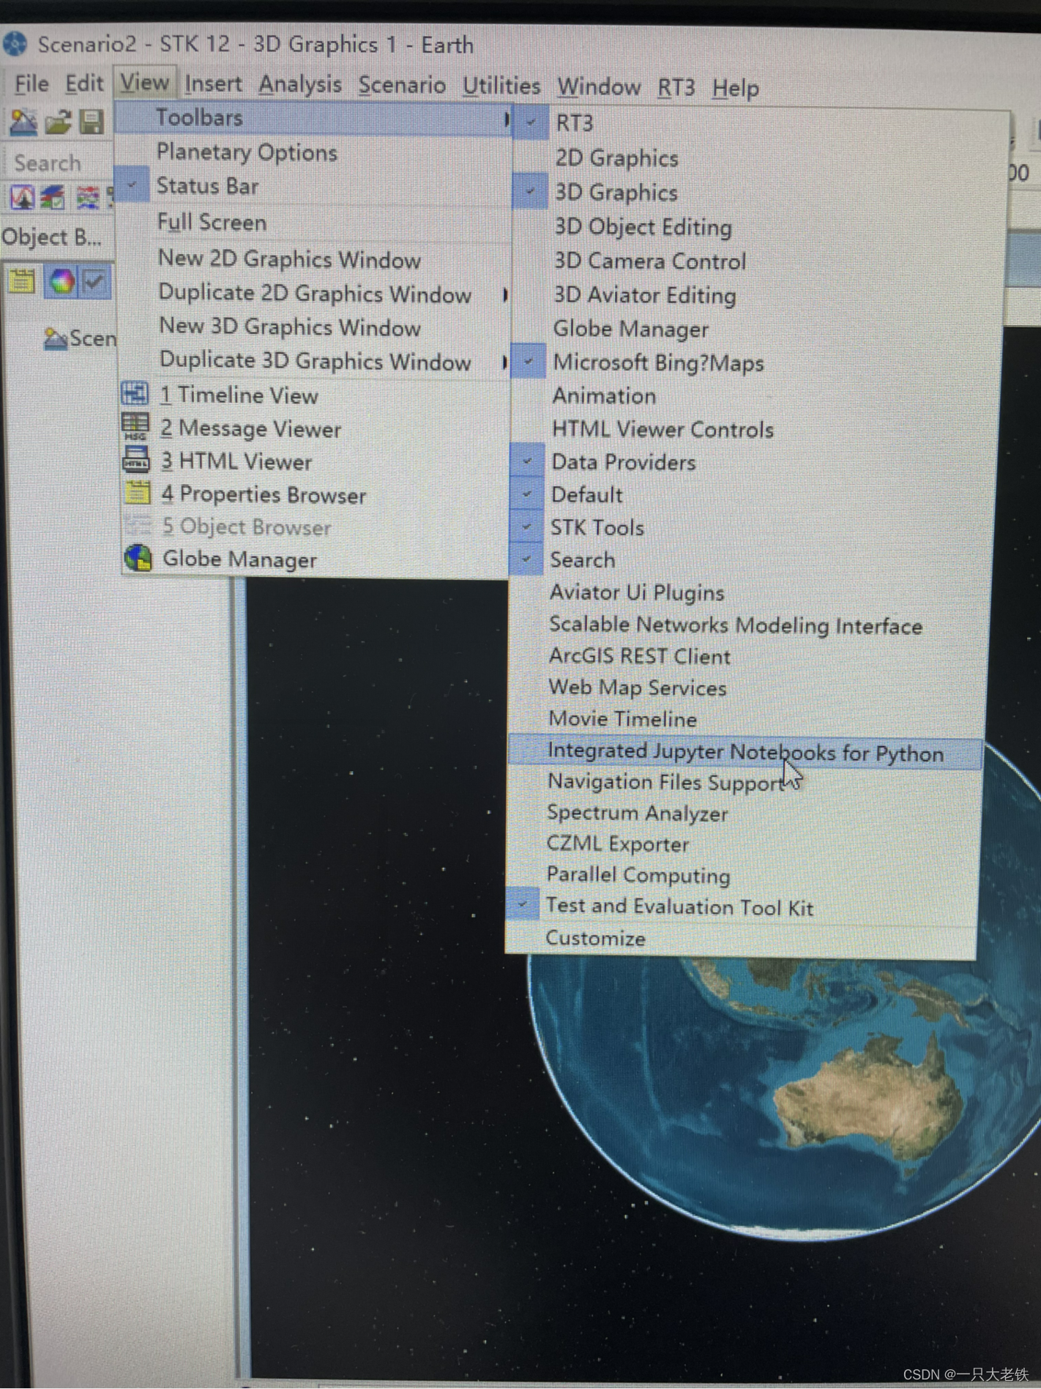Viewport: 1041px width, 1389px height.
Task: Expand the Toolbars submenu arrow
Action: click(507, 119)
